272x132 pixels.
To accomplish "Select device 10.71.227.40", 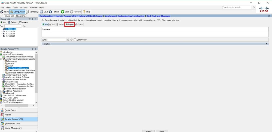I will tap(11, 29).
